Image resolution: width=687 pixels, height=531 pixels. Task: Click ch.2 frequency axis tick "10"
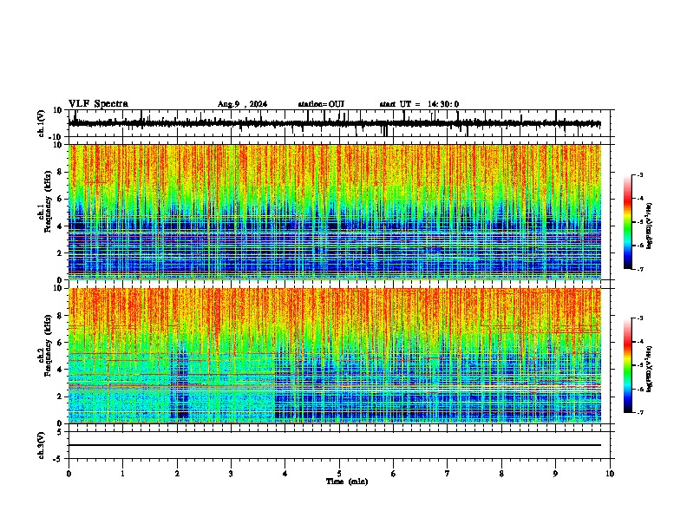click(x=58, y=288)
